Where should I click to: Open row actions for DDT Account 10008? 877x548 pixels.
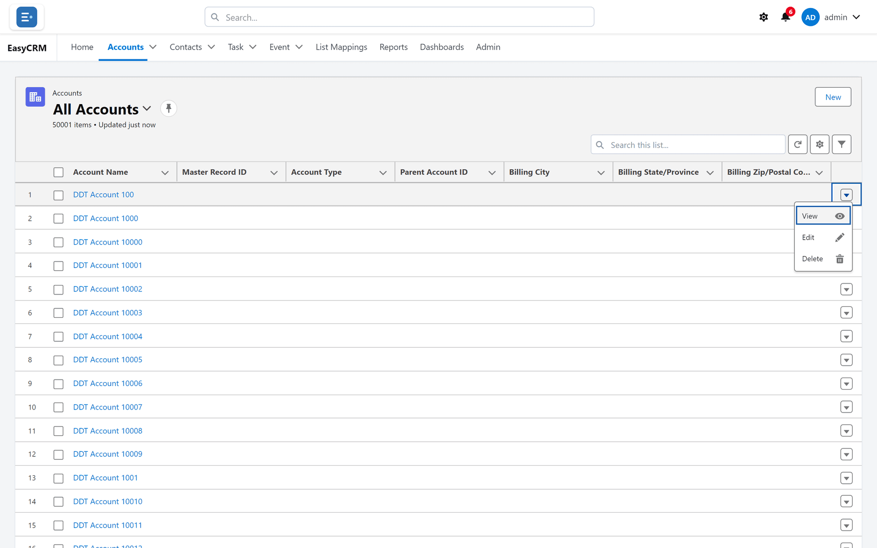[x=846, y=431]
